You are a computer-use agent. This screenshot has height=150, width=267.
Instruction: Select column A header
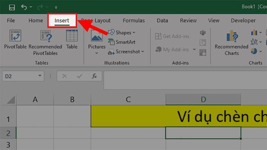click(35, 99)
